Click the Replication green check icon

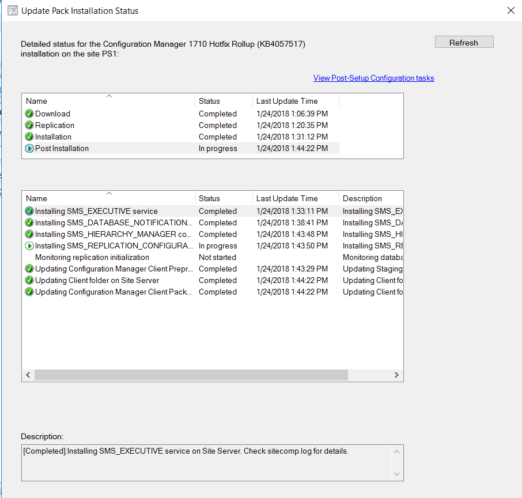[29, 125]
